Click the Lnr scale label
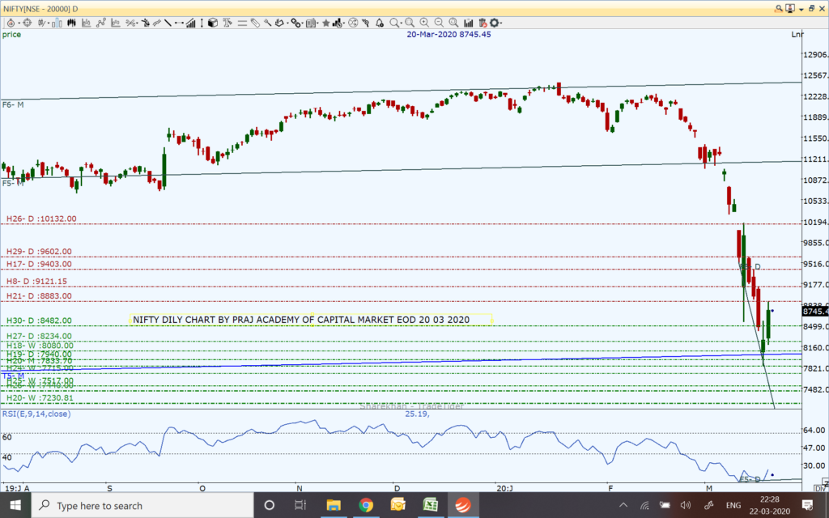829x518 pixels. (797, 34)
